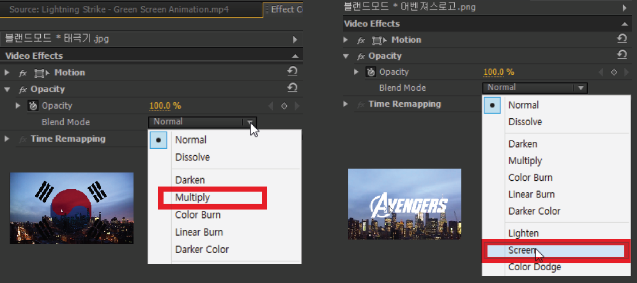Image resolution: width=637 pixels, height=283 pixels.
Task: Open Blend Mode dropdown in 어벤져스로고.png panel
Action: (x=535, y=88)
